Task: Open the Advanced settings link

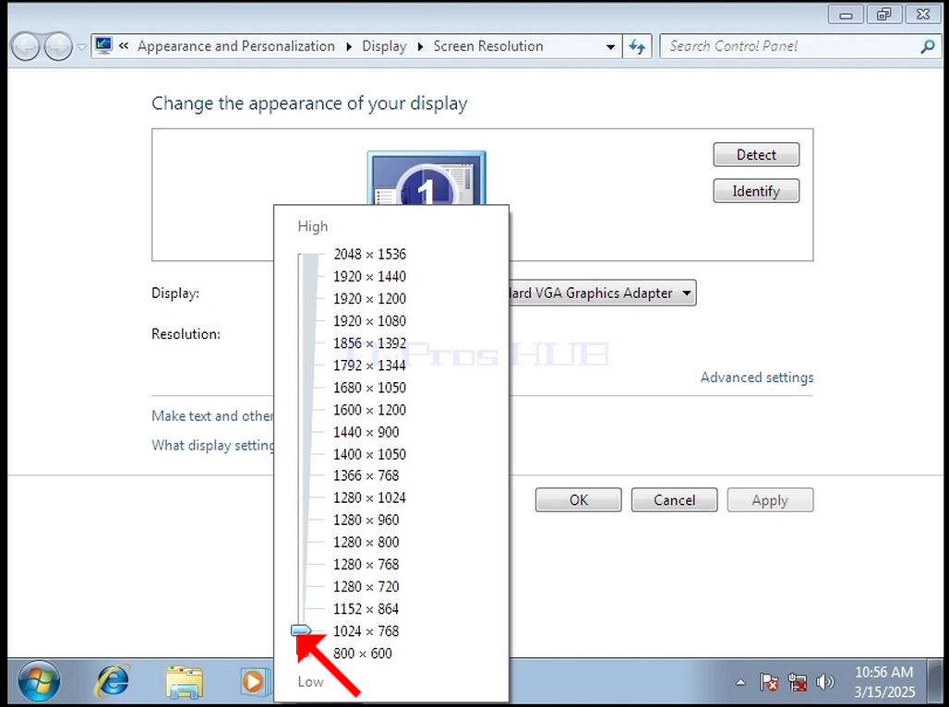Action: pos(757,377)
